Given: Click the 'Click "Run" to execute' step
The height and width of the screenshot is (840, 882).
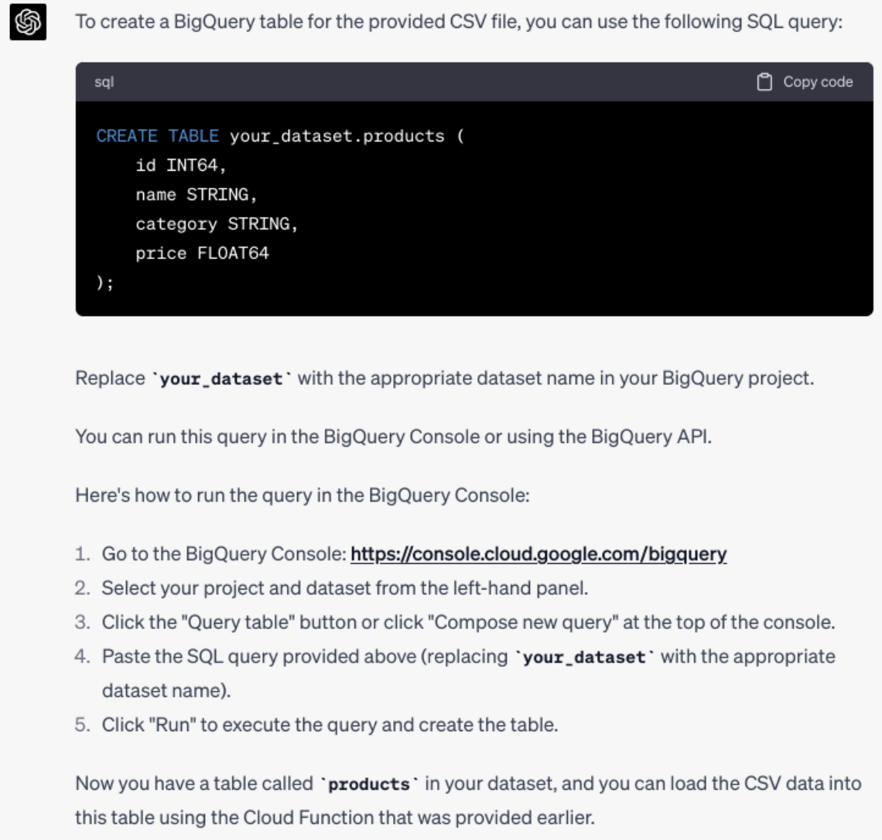Looking at the screenshot, I should point(330,725).
